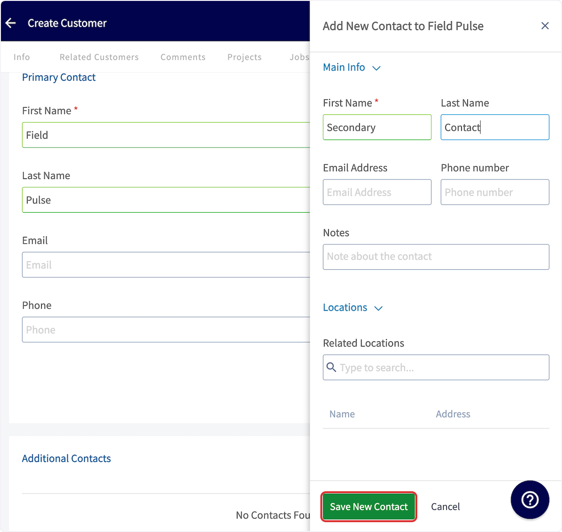Screen dimensions: 562x532
Task: Click the Notes about the contact field
Action: [436, 257]
